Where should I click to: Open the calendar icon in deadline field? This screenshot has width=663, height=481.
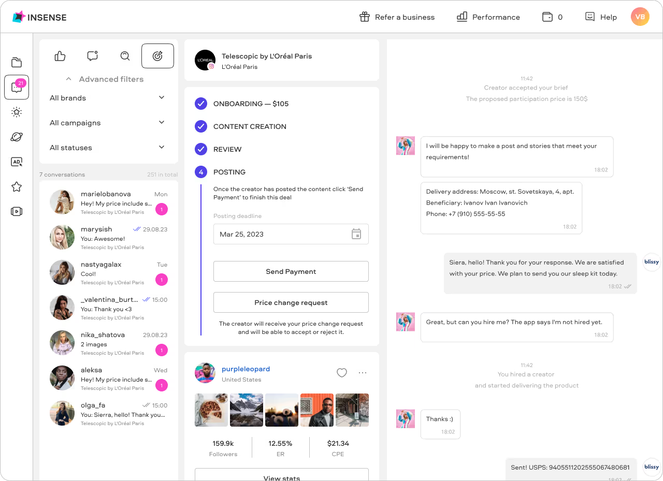tap(356, 234)
